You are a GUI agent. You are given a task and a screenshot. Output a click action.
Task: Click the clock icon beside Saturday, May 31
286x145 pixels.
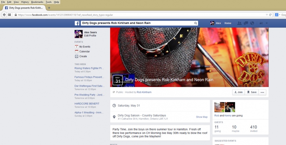[x=114, y=105]
